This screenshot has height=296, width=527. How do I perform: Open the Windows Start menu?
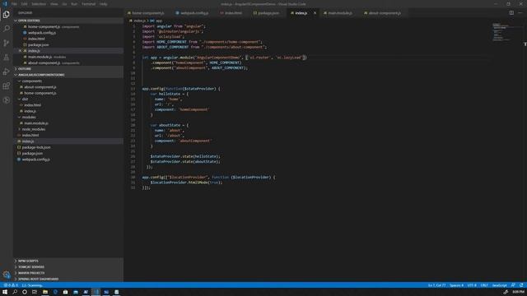click(x=5, y=292)
